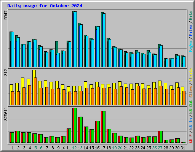
Task: Click day label 14 on x-axis
Action: pos(86,148)
